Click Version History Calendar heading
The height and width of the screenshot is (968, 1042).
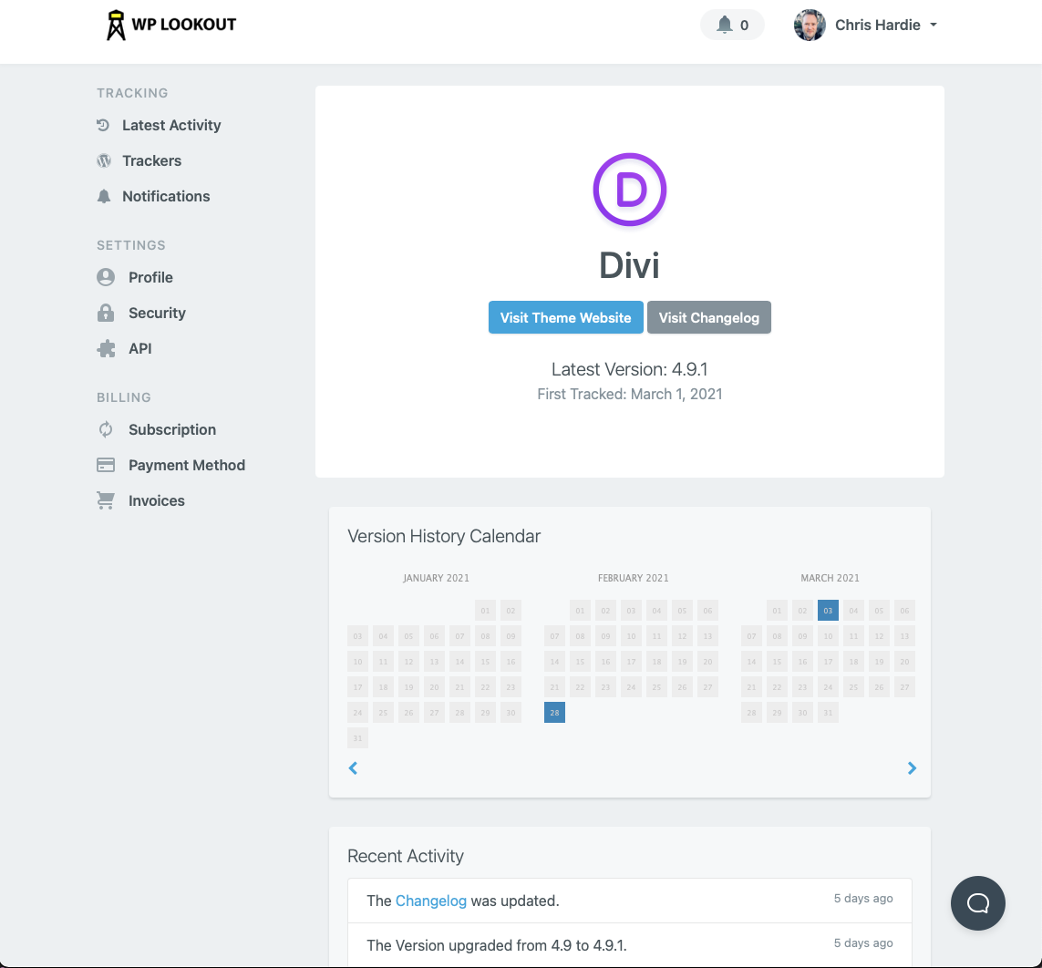tap(444, 536)
